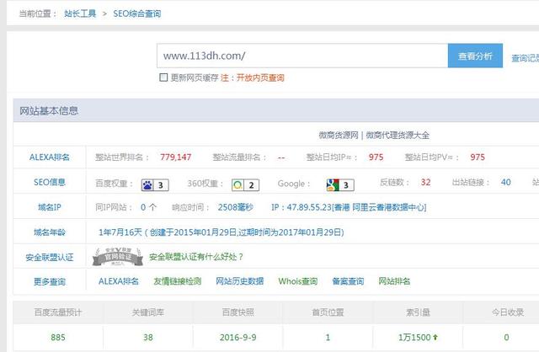Open the Whois查询 link
The image size is (539, 352).
click(x=298, y=281)
